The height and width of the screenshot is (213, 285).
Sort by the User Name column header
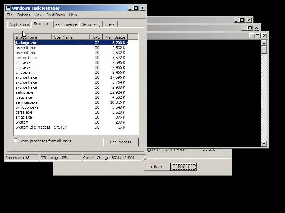[71, 37]
